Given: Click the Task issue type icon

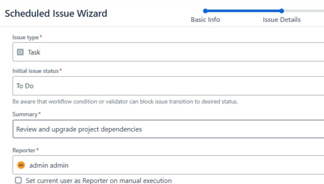Looking at the screenshot, I should point(20,52).
